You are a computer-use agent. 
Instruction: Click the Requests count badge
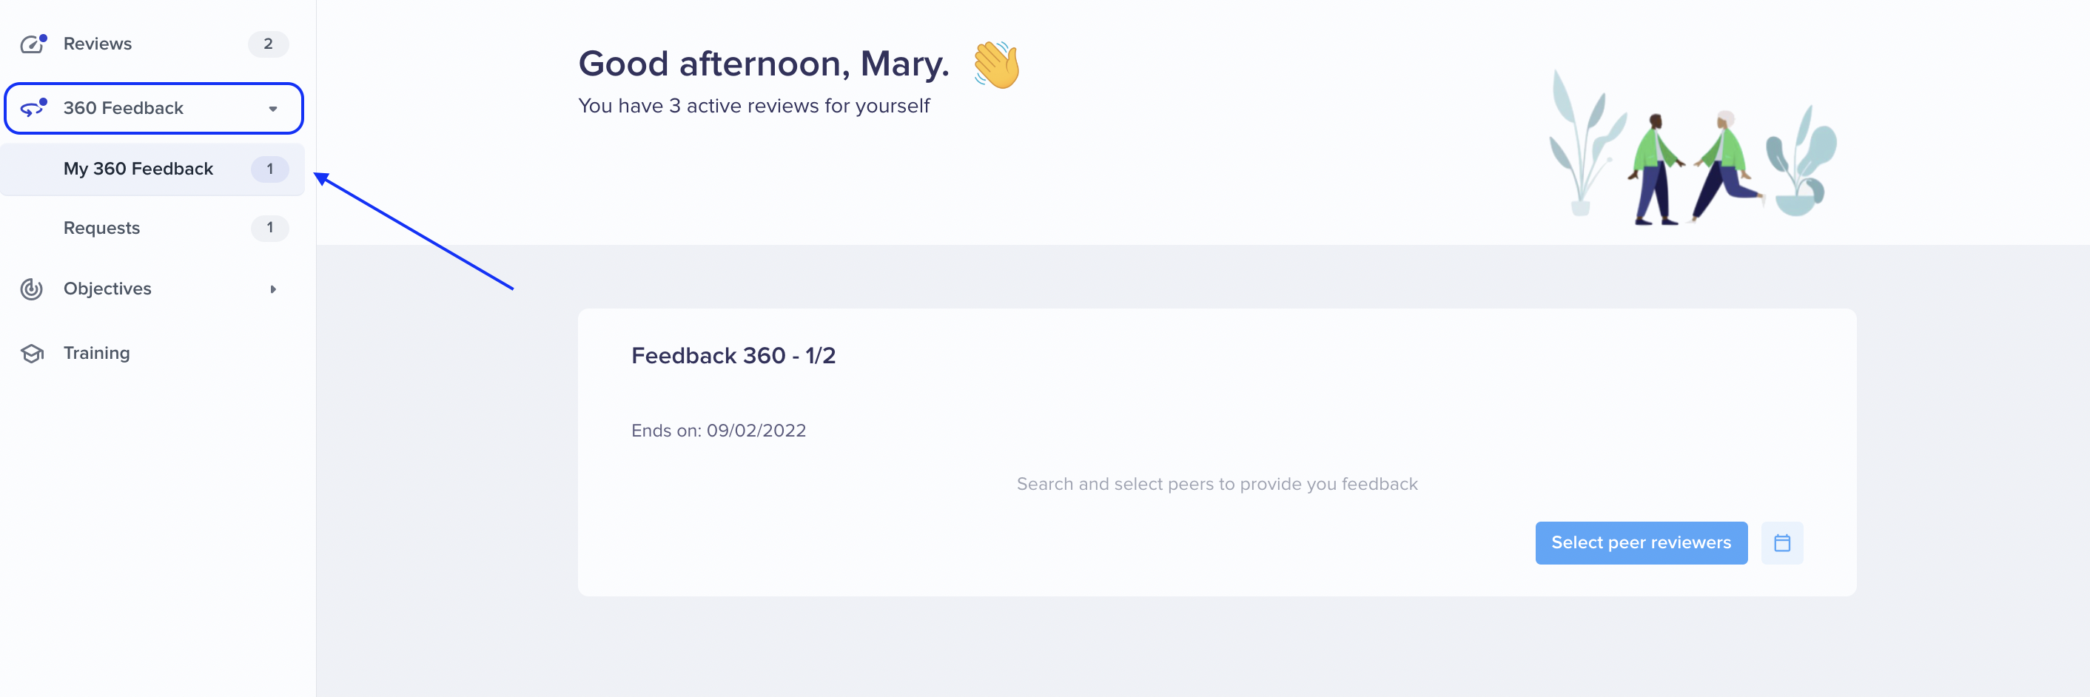click(270, 228)
